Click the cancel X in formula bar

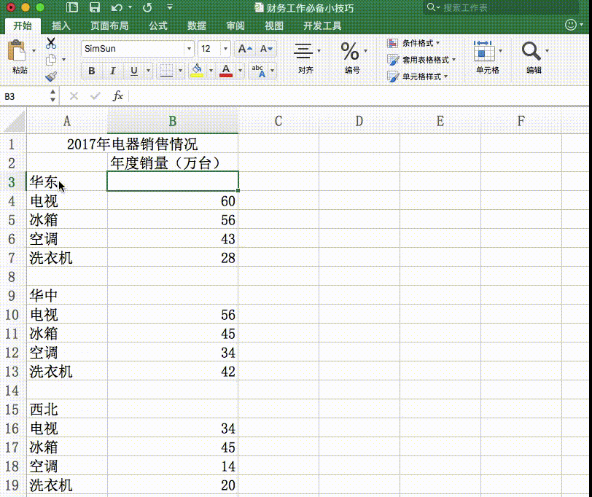click(74, 96)
